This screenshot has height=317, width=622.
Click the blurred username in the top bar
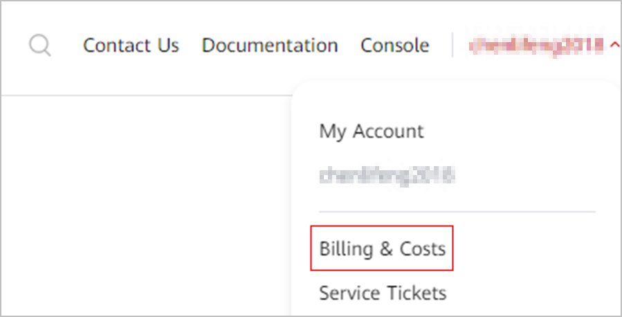(x=538, y=46)
